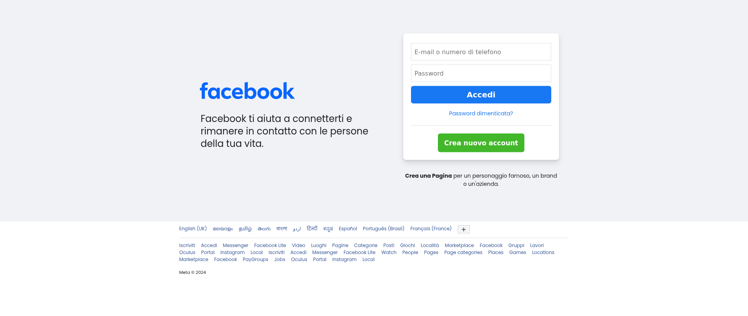Screen dimensions: 748x316
Task: Visit the Page categories footer link
Action: click(x=463, y=252)
